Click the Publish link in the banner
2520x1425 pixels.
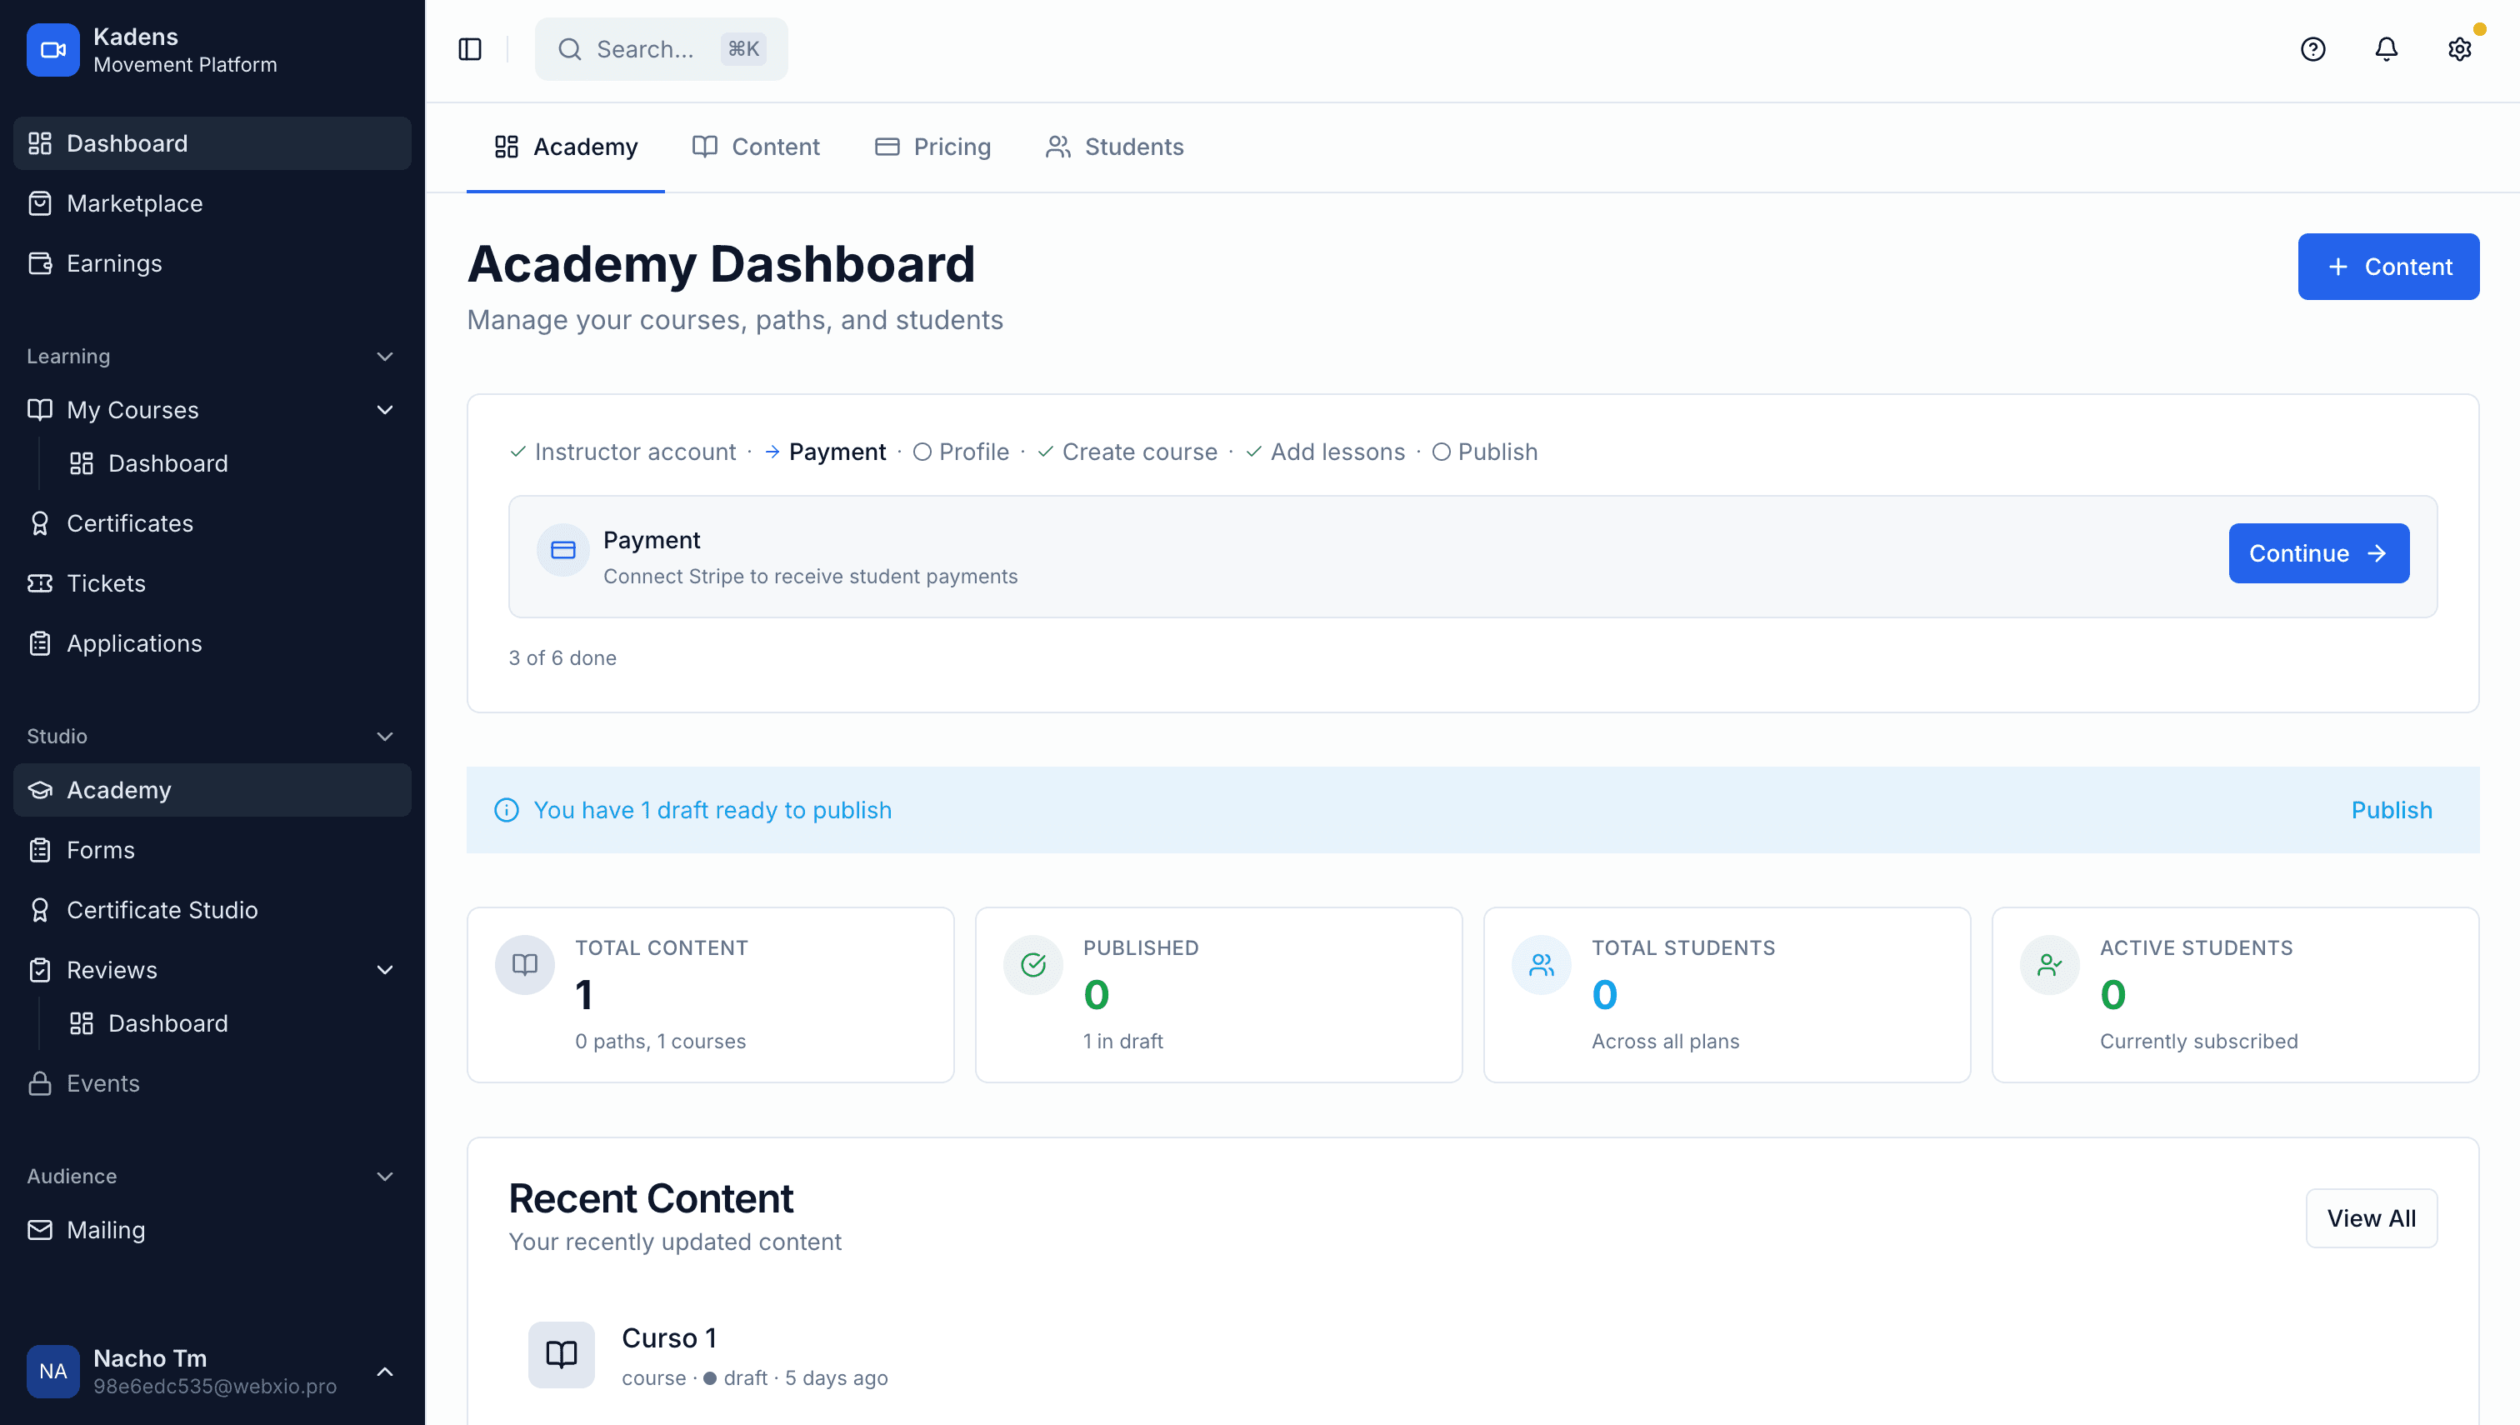click(2391, 810)
